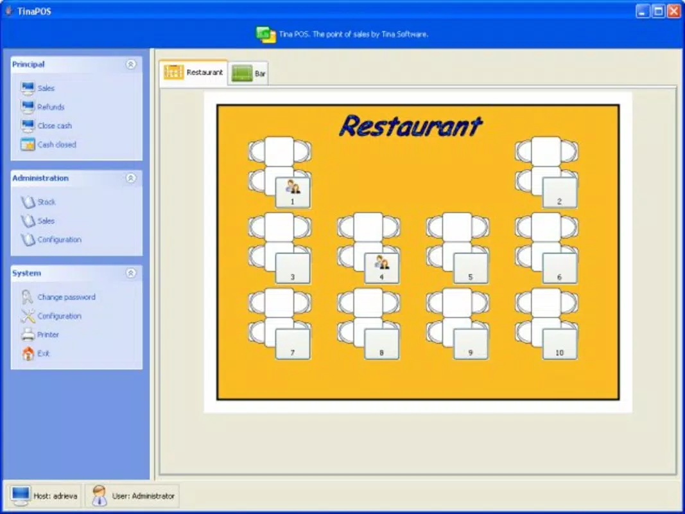
Task: Select occupied table 1
Action: pyautogui.click(x=293, y=192)
